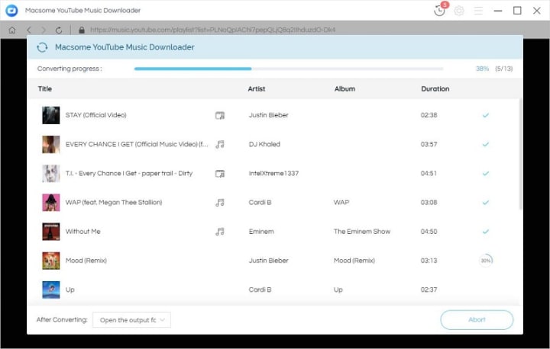Click the completed checkmark for IntelXtreme1337 track
The width and height of the screenshot is (550, 349).
click(x=486, y=173)
